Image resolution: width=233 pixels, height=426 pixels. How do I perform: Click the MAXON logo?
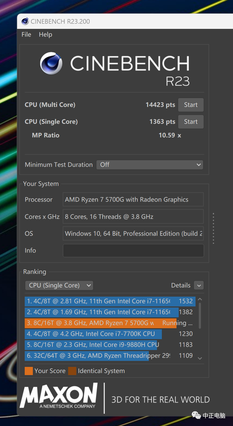pyautogui.click(x=59, y=395)
